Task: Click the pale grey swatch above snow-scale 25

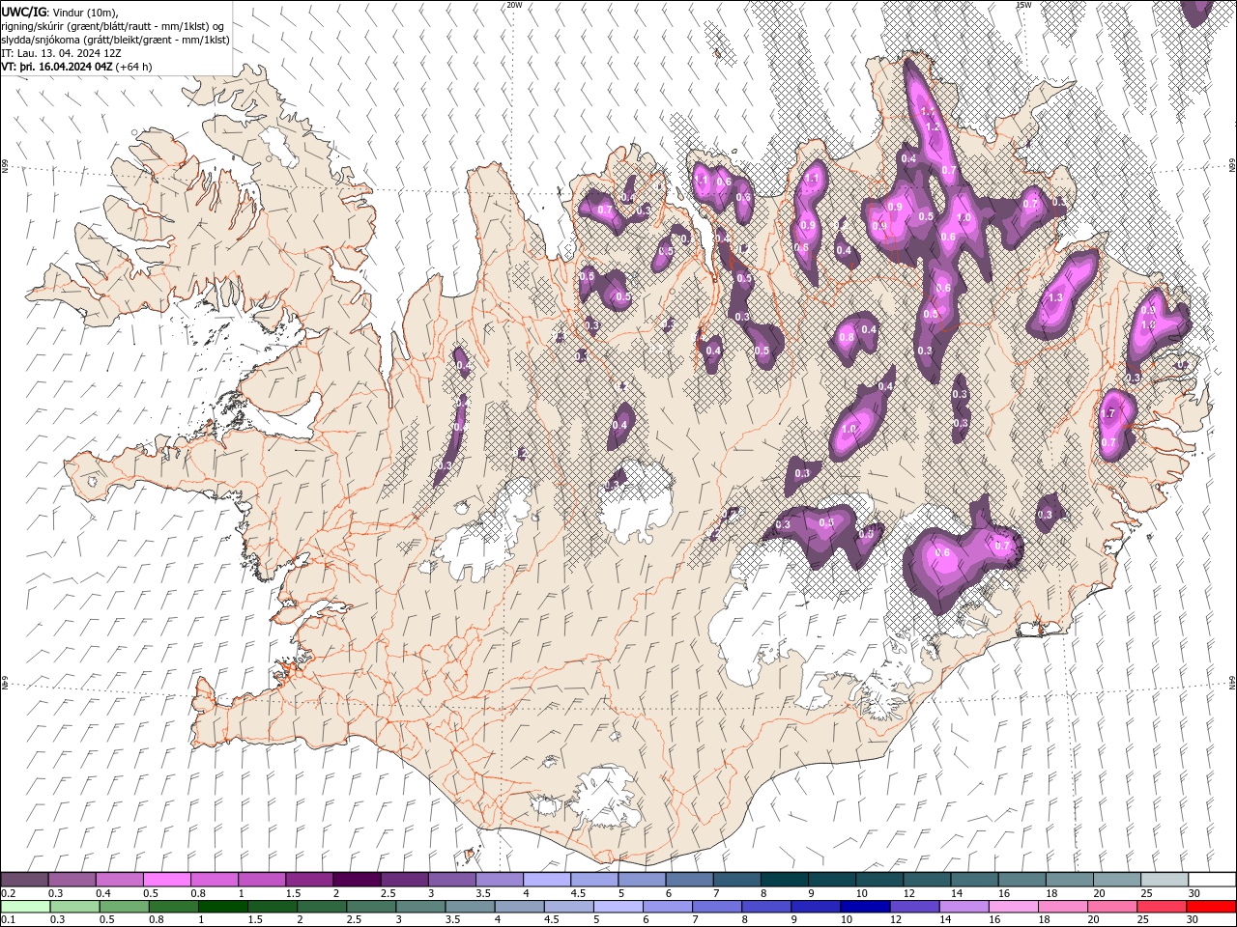Action: [x=1165, y=880]
